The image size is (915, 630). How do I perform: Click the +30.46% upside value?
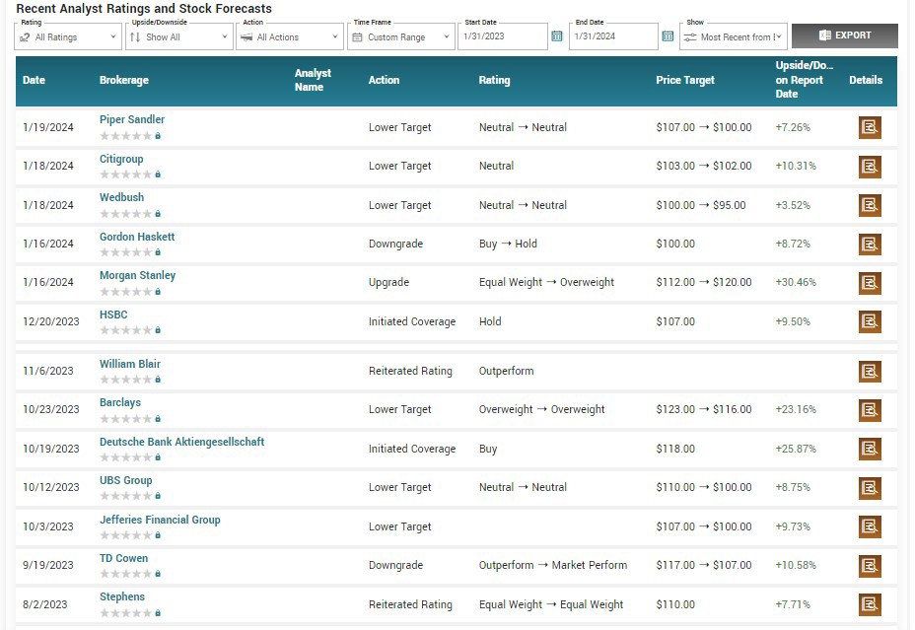[796, 282]
